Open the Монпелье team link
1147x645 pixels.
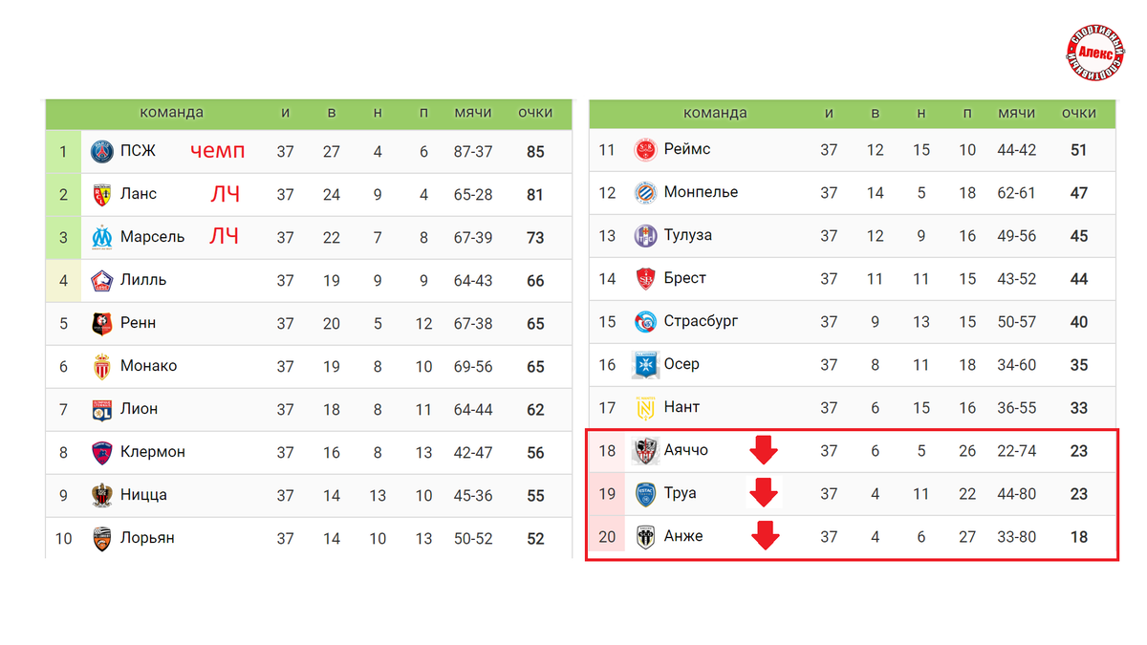click(701, 192)
